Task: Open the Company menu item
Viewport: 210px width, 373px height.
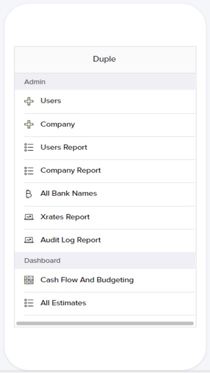Action: click(x=105, y=125)
